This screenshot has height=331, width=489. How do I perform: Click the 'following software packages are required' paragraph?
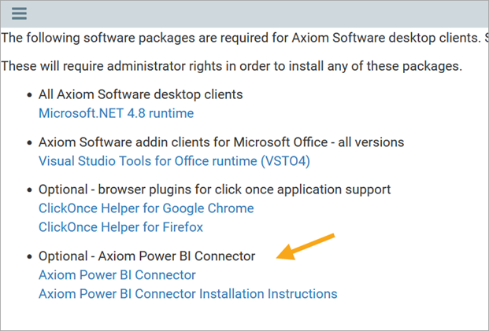(236, 37)
